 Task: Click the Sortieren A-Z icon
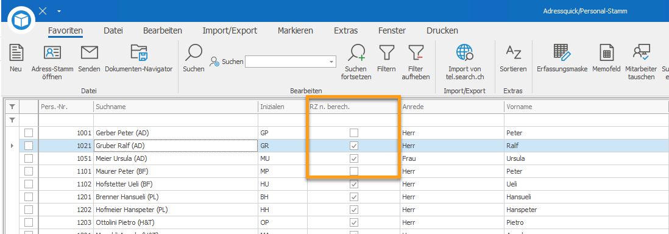[x=513, y=52]
